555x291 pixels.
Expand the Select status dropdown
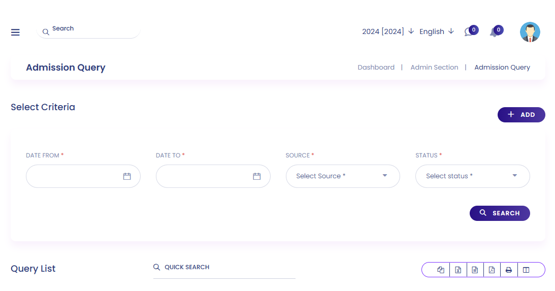[x=472, y=176]
